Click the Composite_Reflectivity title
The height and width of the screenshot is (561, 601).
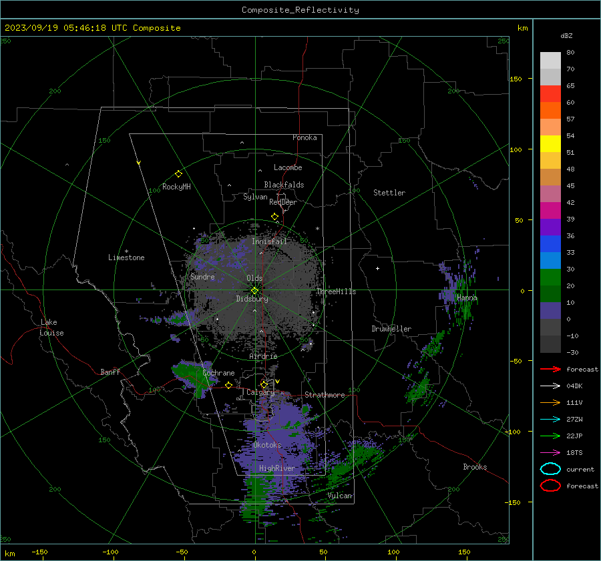(300, 10)
